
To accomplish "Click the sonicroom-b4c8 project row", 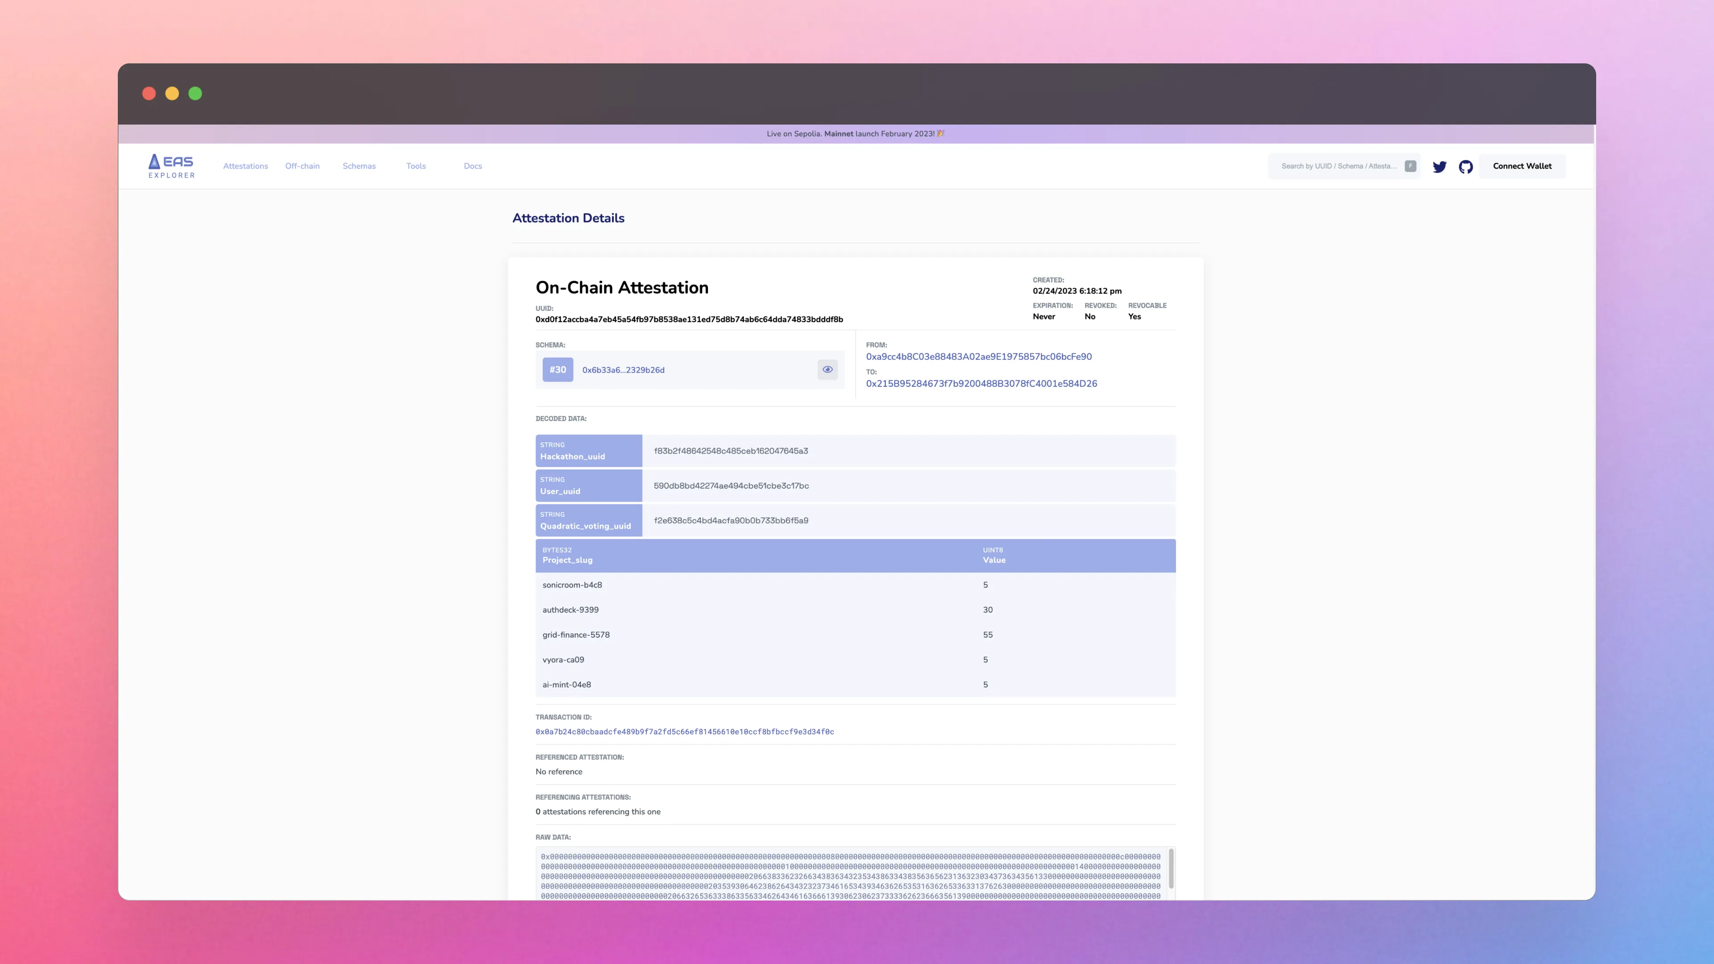I will point(855,585).
